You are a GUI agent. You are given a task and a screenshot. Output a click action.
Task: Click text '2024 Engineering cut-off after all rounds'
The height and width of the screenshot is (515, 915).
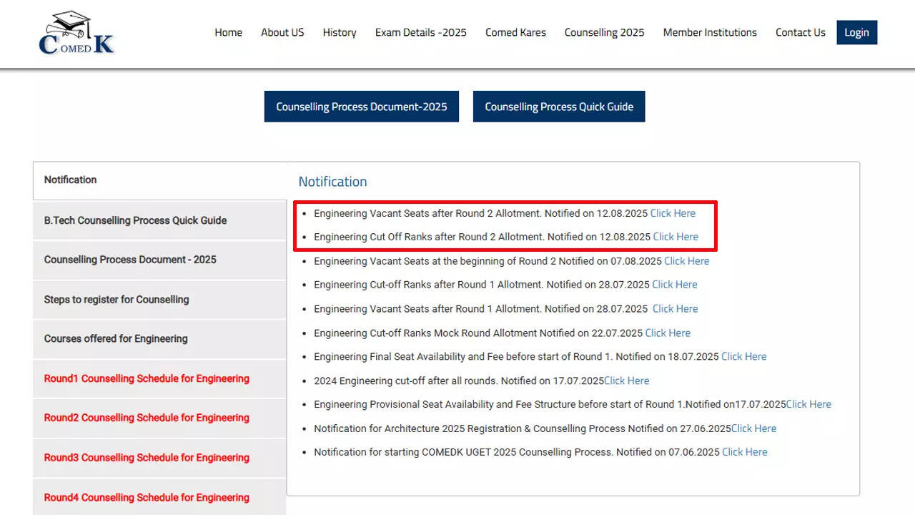click(406, 381)
